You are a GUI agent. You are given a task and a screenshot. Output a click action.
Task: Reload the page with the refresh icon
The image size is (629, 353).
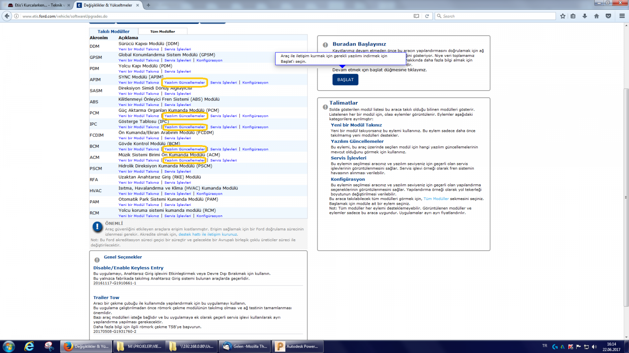pos(427,16)
